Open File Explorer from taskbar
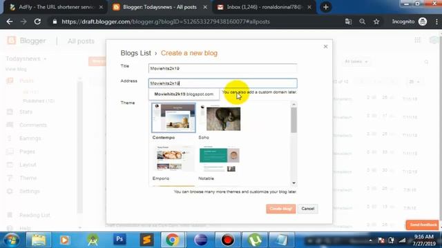This screenshot has width=442, height=248. pos(39,240)
